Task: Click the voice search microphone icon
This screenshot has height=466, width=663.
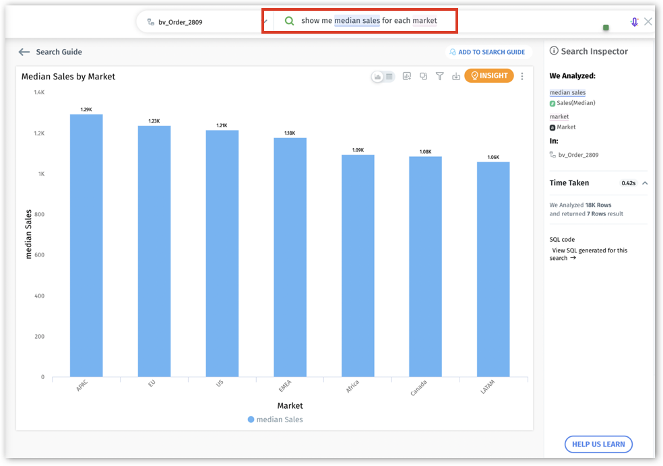Action: [x=634, y=22]
